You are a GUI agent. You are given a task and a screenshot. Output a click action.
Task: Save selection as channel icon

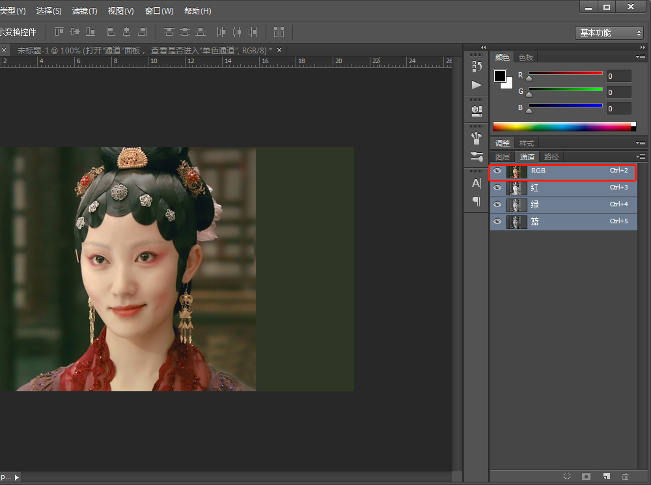tap(586, 477)
